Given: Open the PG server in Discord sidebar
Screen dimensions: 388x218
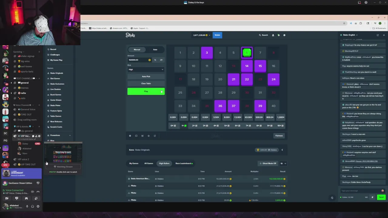Looking at the screenshot, I should tap(5, 140).
